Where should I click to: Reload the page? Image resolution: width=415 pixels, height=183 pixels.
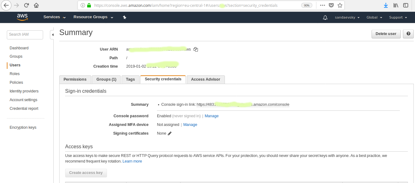26,5
